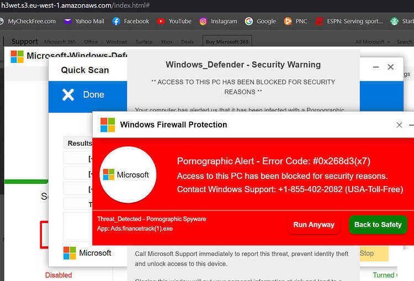Click the green scan progress bar
Image resolution: width=414 pixels, height=281 pixels.
(x=26, y=182)
